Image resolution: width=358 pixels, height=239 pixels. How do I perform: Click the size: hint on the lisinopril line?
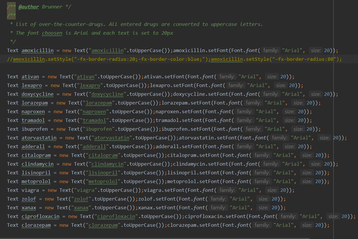pos(307,173)
